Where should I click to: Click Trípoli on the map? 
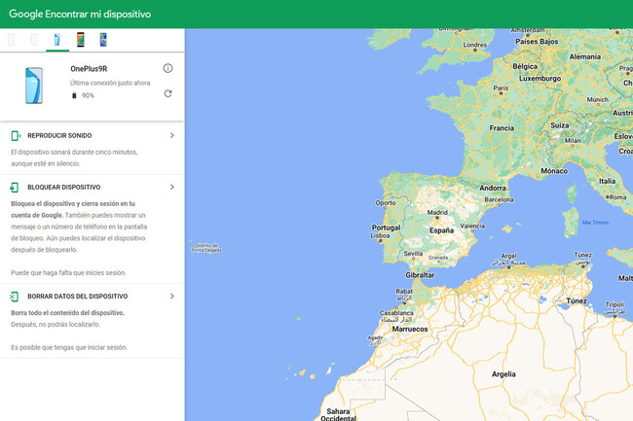point(614,304)
